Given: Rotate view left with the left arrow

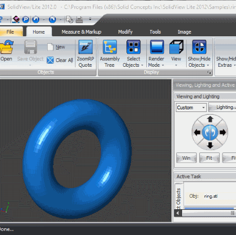Looking at the screenshot, I should [x=197, y=132].
